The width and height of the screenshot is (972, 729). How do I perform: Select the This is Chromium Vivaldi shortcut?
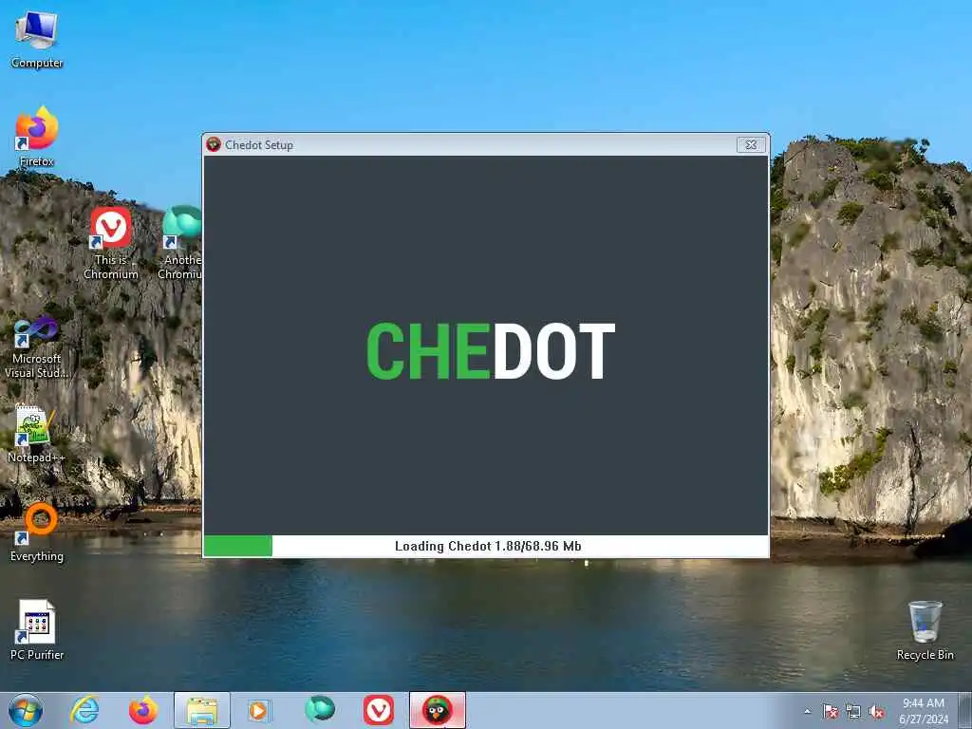coord(111,243)
